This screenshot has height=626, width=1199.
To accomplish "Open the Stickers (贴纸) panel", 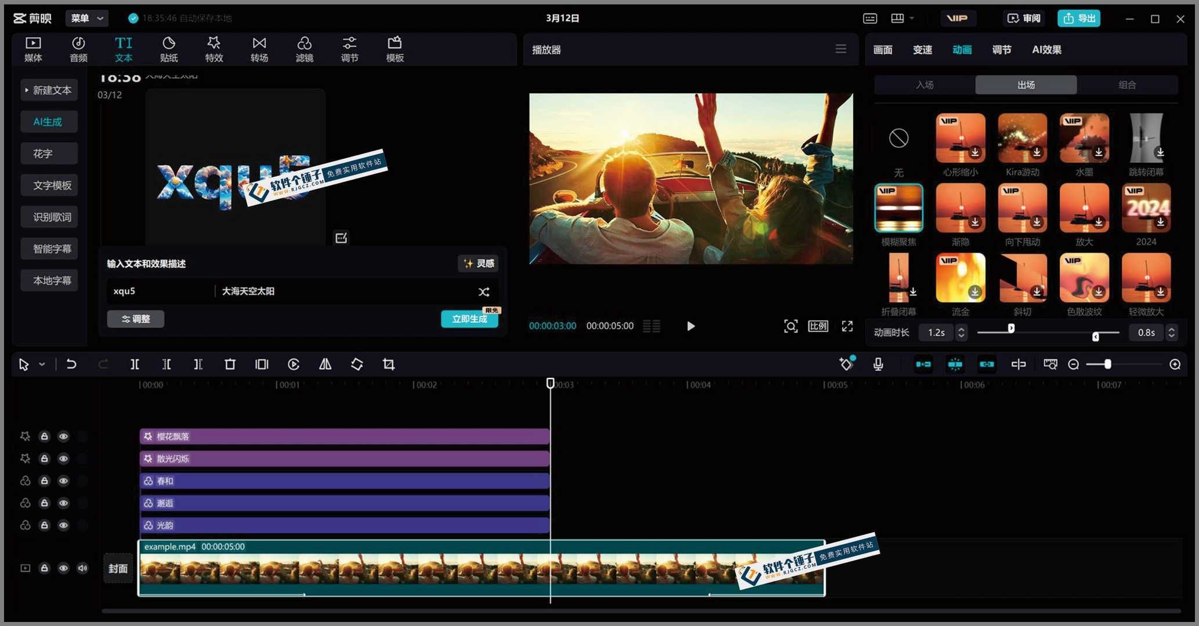I will pos(168,49).
